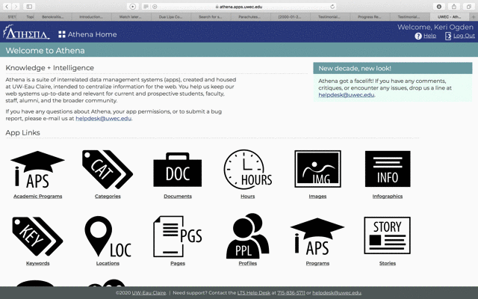478x299 pixels.
Task: Open the STORY newspaper icon
Action: coord(388,235)
